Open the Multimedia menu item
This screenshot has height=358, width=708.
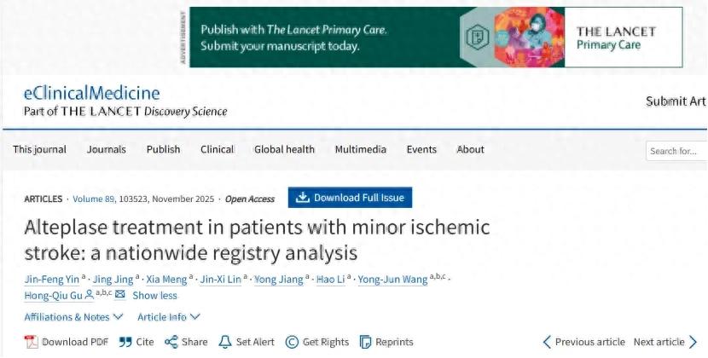click(x=360, y=149)
